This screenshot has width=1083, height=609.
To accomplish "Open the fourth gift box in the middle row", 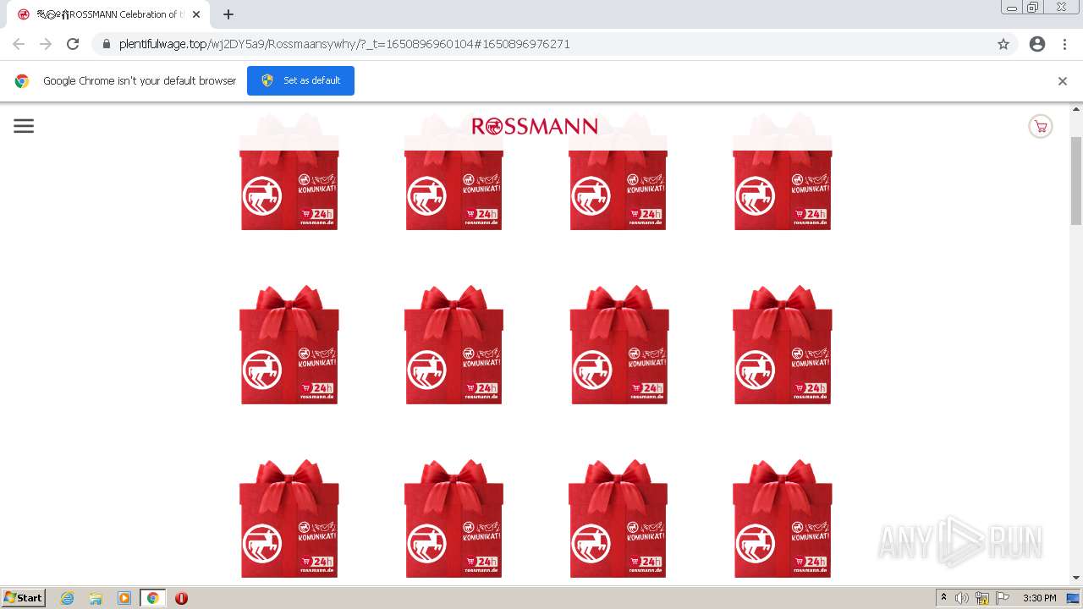I will click(783, 344).
